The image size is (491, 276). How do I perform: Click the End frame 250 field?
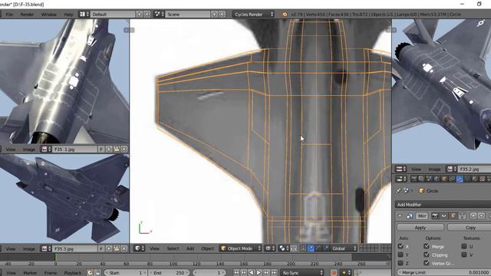pos(169,273)
